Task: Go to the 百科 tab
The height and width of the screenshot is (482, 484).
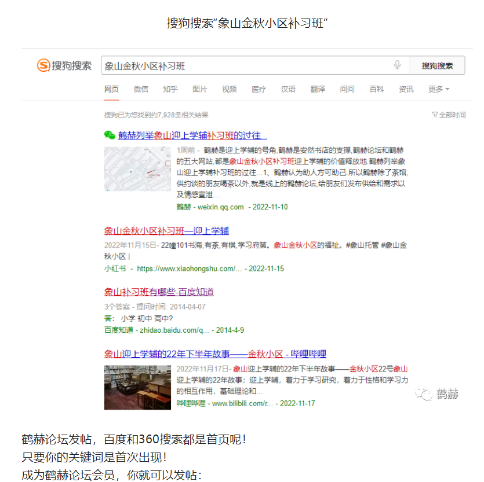Action: (377, 89)
